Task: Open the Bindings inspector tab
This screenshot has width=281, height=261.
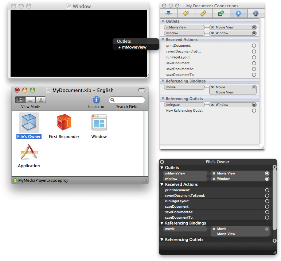Action: 220,14
